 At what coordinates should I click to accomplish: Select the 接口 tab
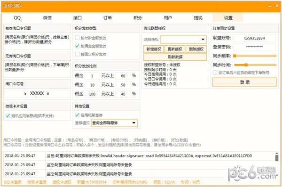click(78, 18)
